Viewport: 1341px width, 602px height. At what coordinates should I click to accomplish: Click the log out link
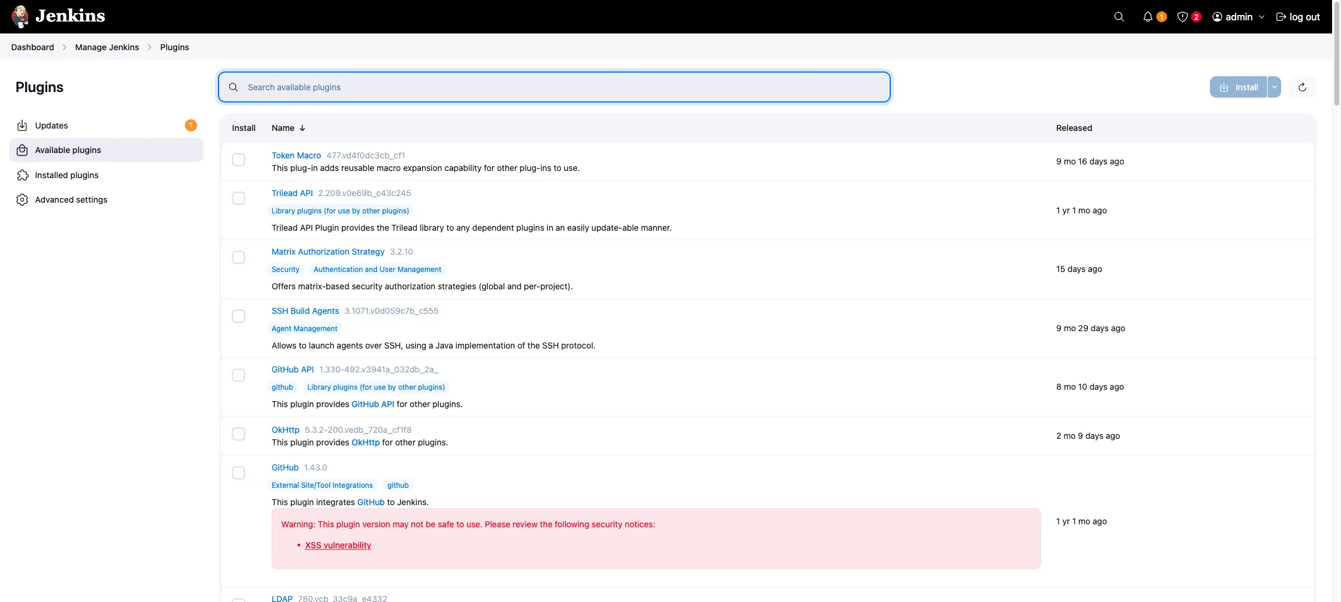1298,17
